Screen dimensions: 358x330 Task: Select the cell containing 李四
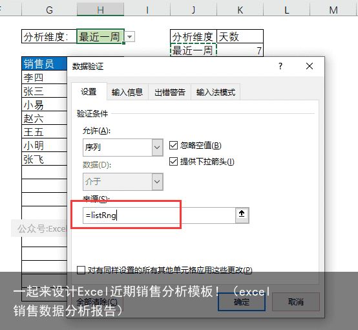click(45, 77)
